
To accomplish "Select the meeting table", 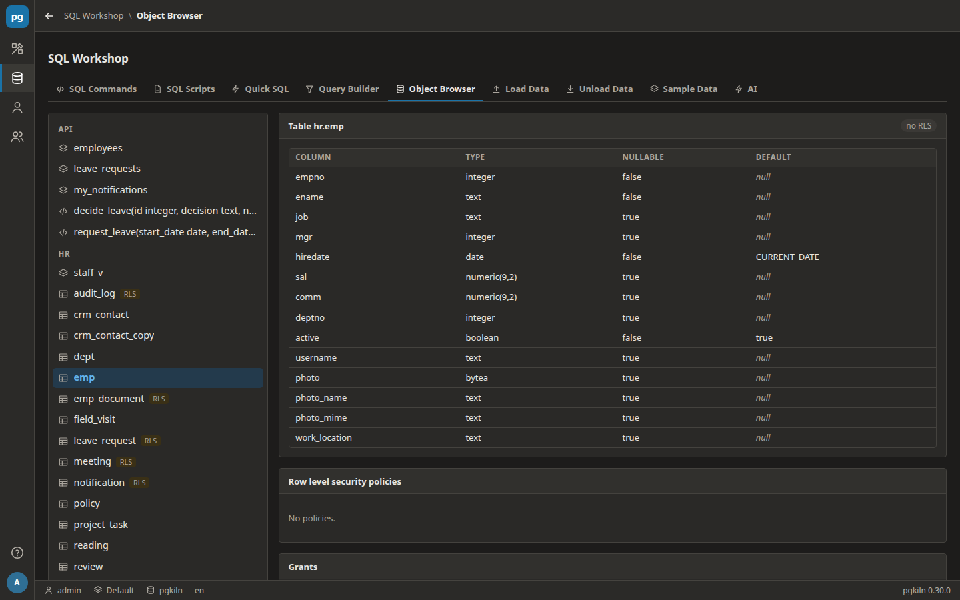I will [x=158, y=461].
